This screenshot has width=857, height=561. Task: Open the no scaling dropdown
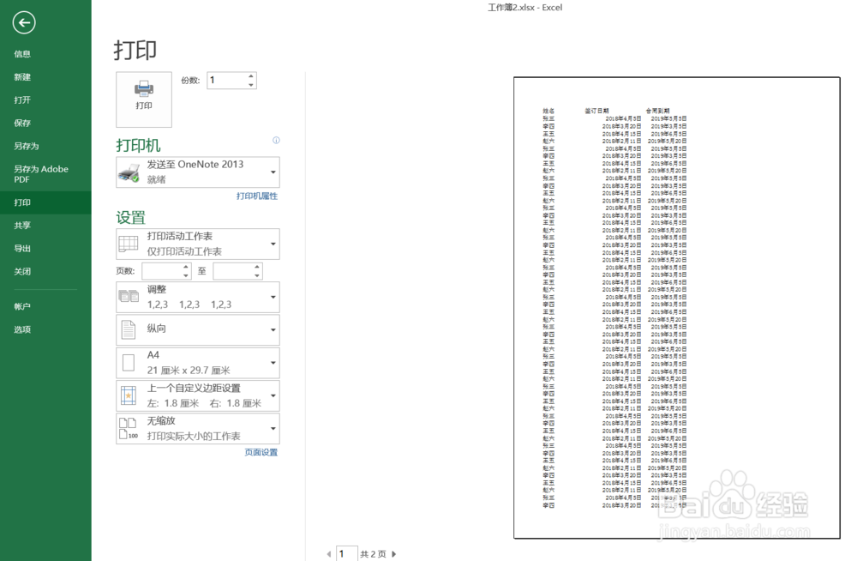pyautogui.click(x=273, y=429)
